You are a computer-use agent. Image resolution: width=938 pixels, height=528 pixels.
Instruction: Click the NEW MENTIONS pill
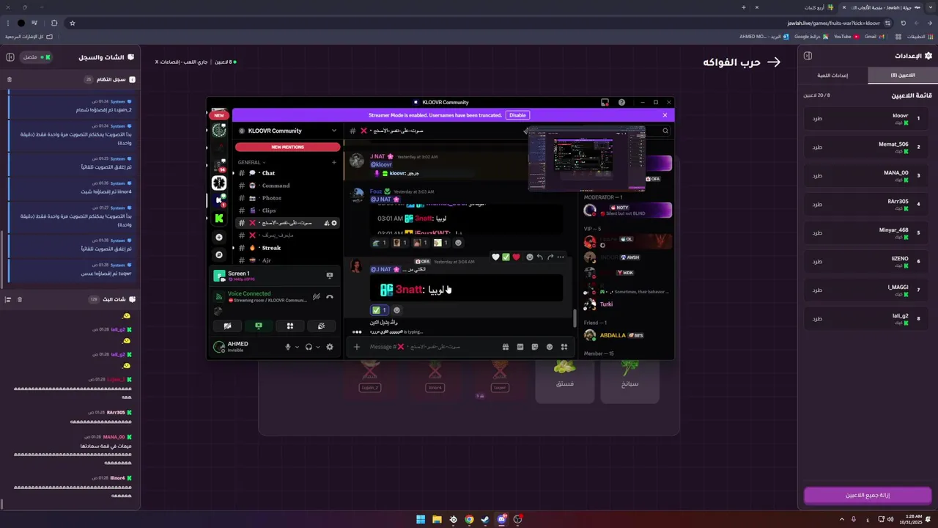pyautogui.click(x=288, y=147)
